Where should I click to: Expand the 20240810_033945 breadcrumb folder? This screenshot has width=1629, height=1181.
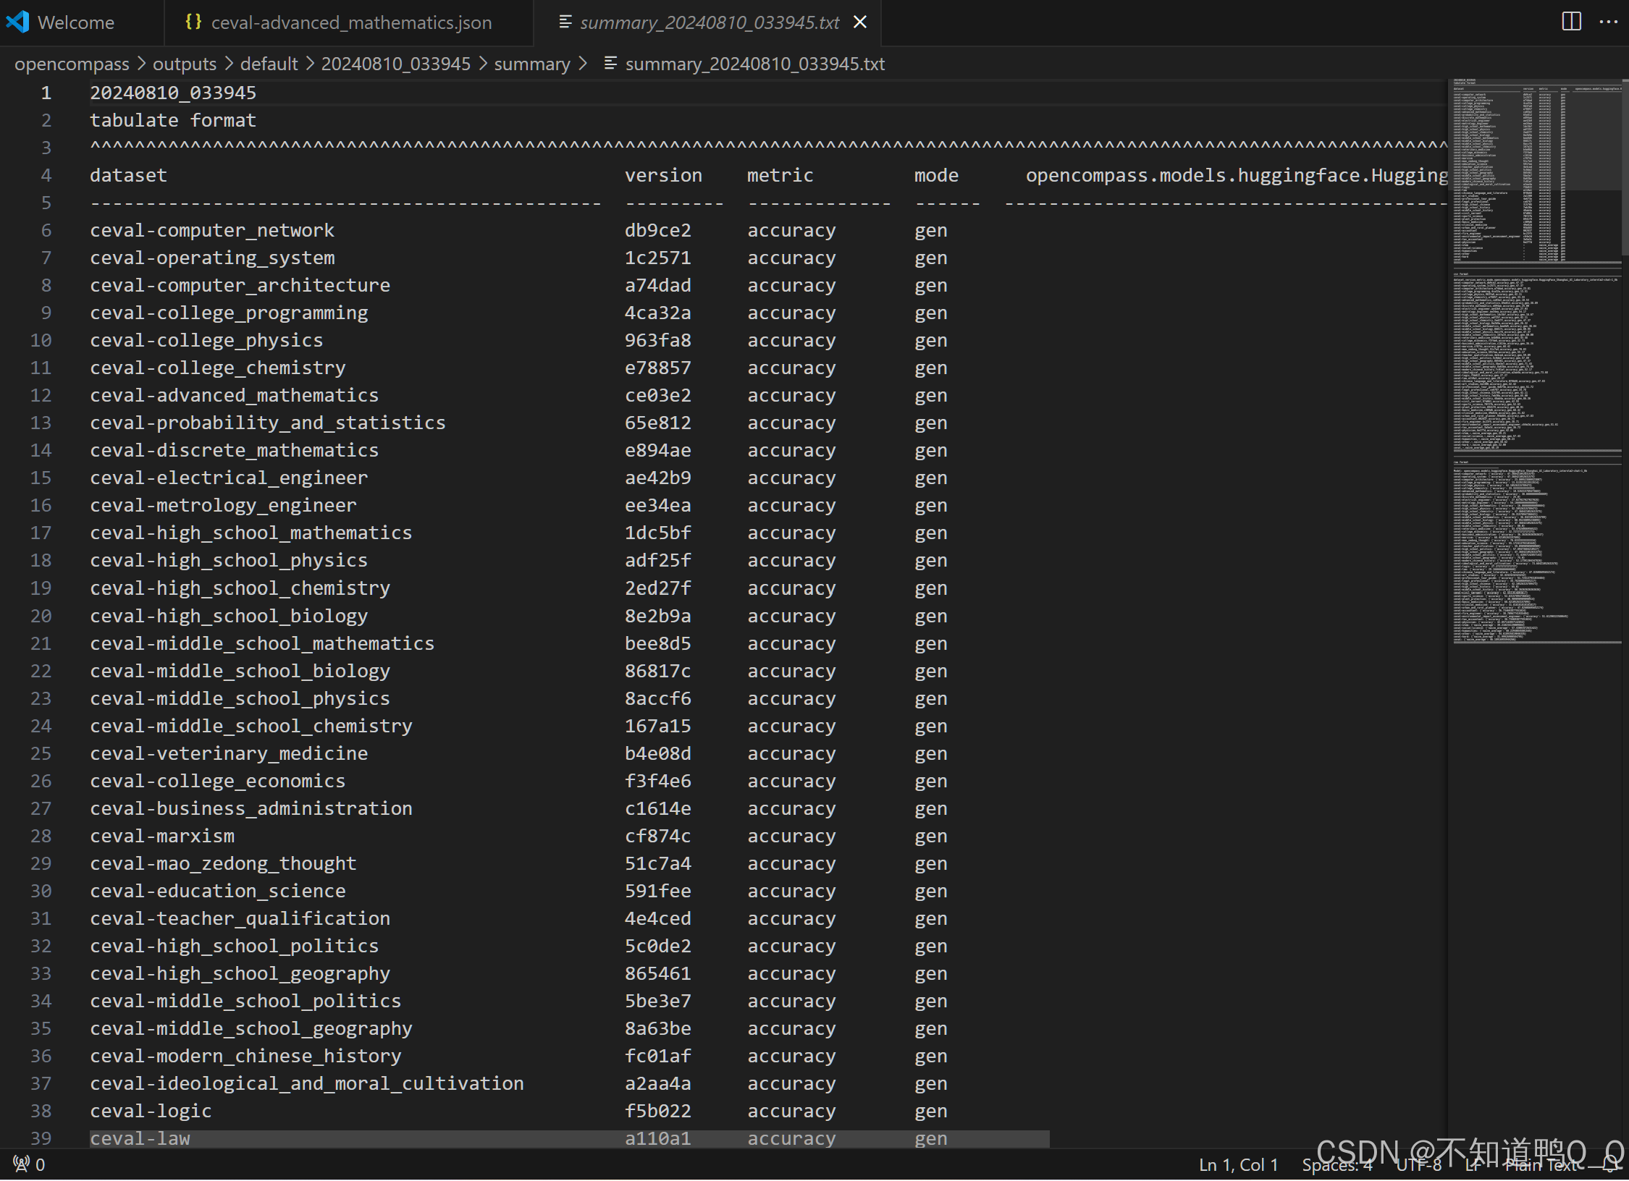point(395,64)
